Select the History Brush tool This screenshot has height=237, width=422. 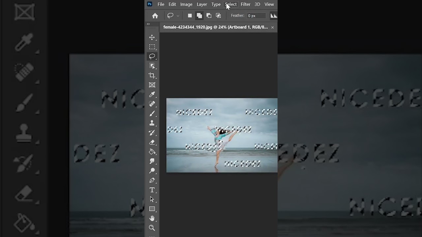coord(152,133)
